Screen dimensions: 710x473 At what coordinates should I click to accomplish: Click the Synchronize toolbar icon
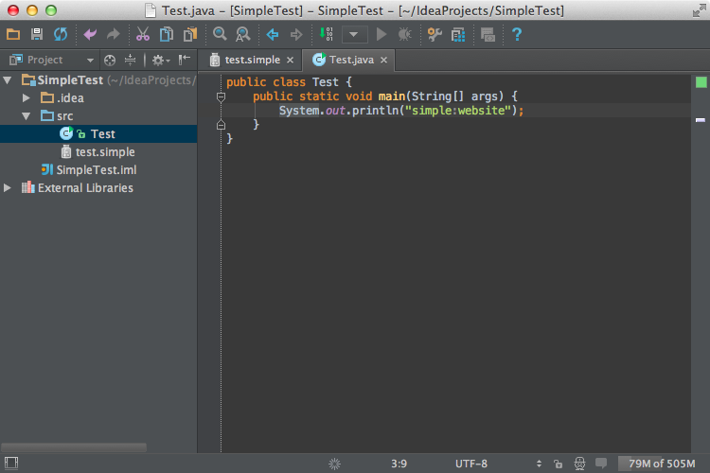click(60, 35)
